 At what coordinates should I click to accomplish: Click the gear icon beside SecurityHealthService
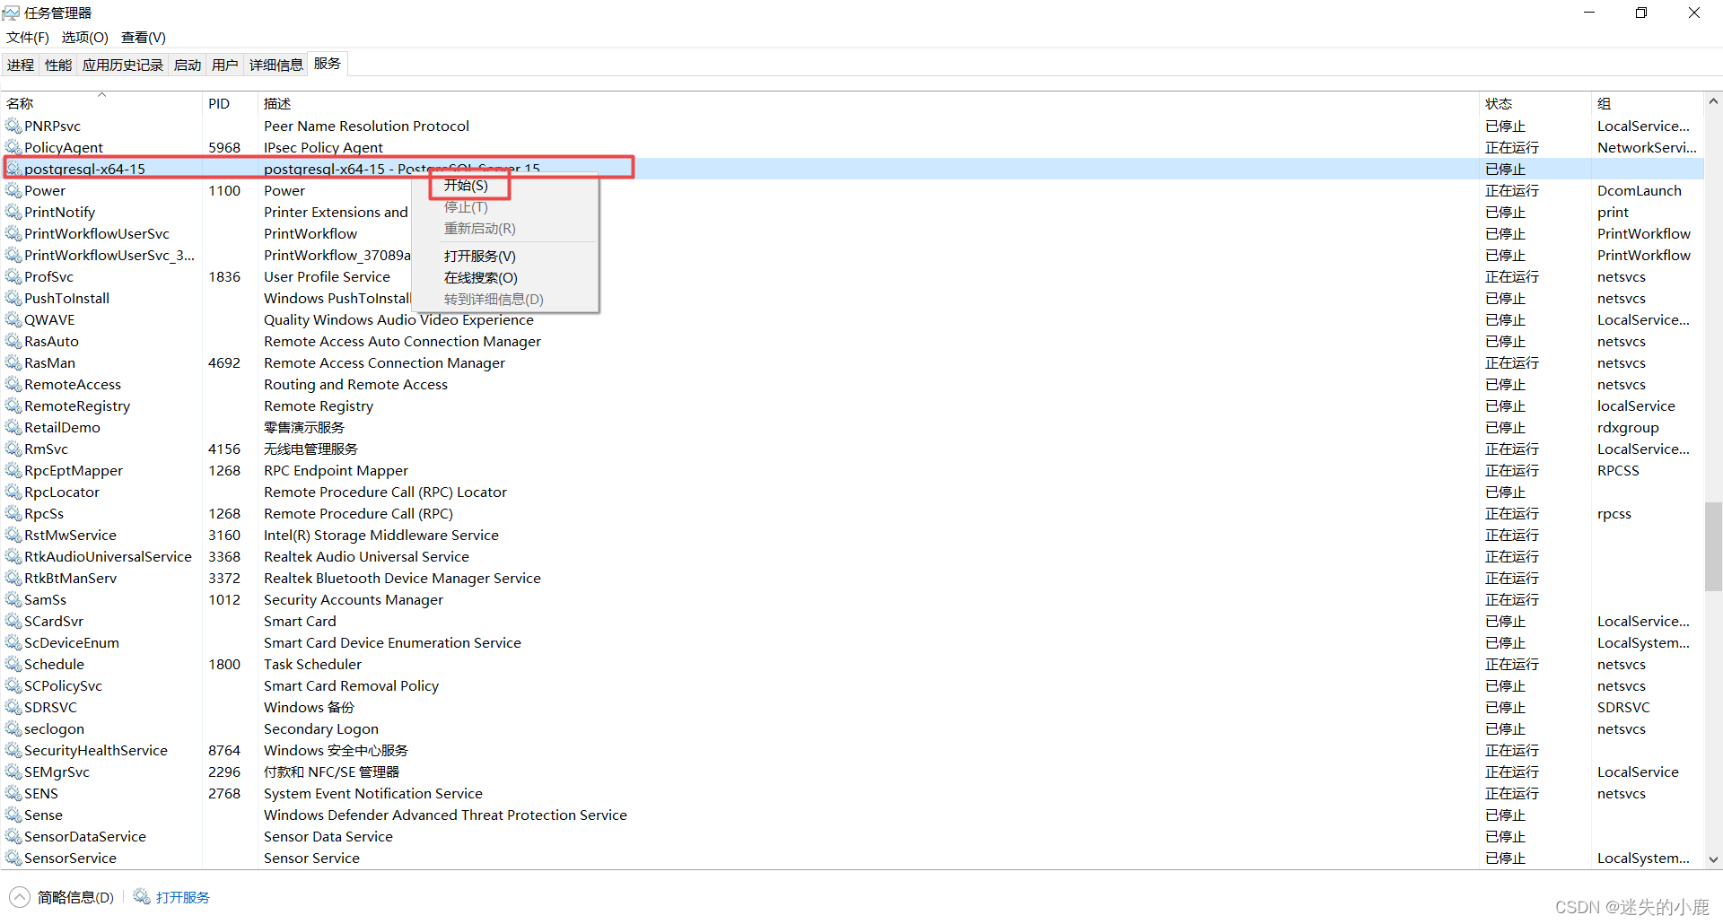point(13,750)
